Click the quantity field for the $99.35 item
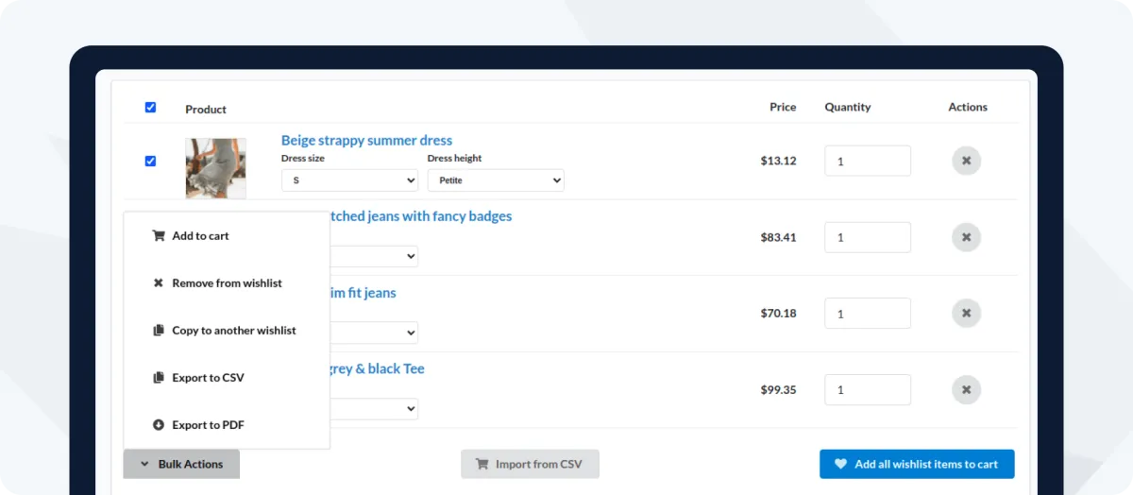 pyautogui.click(x=867, y=389)
